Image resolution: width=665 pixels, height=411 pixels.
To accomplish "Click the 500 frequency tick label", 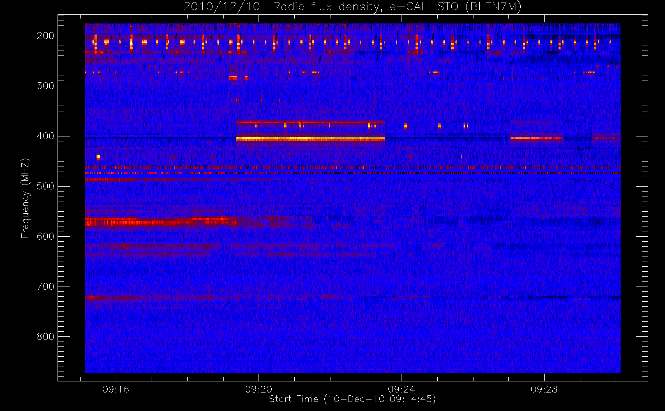I will click(x=45, y=186).
